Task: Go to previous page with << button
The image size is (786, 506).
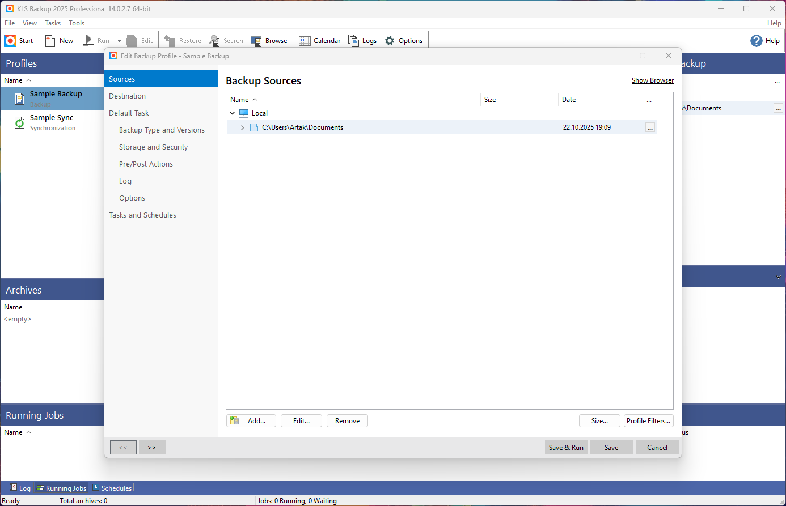Action: [123, 447]
